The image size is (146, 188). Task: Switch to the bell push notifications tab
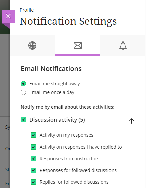(123, 45)
